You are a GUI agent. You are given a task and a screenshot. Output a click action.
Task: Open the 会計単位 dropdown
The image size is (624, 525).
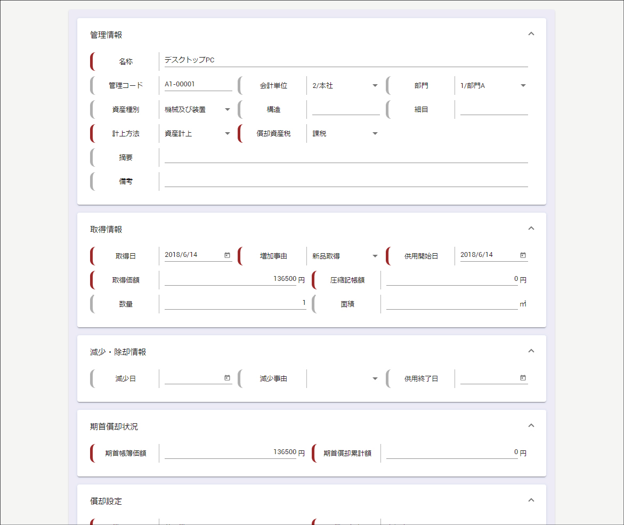tap(345, 86)
